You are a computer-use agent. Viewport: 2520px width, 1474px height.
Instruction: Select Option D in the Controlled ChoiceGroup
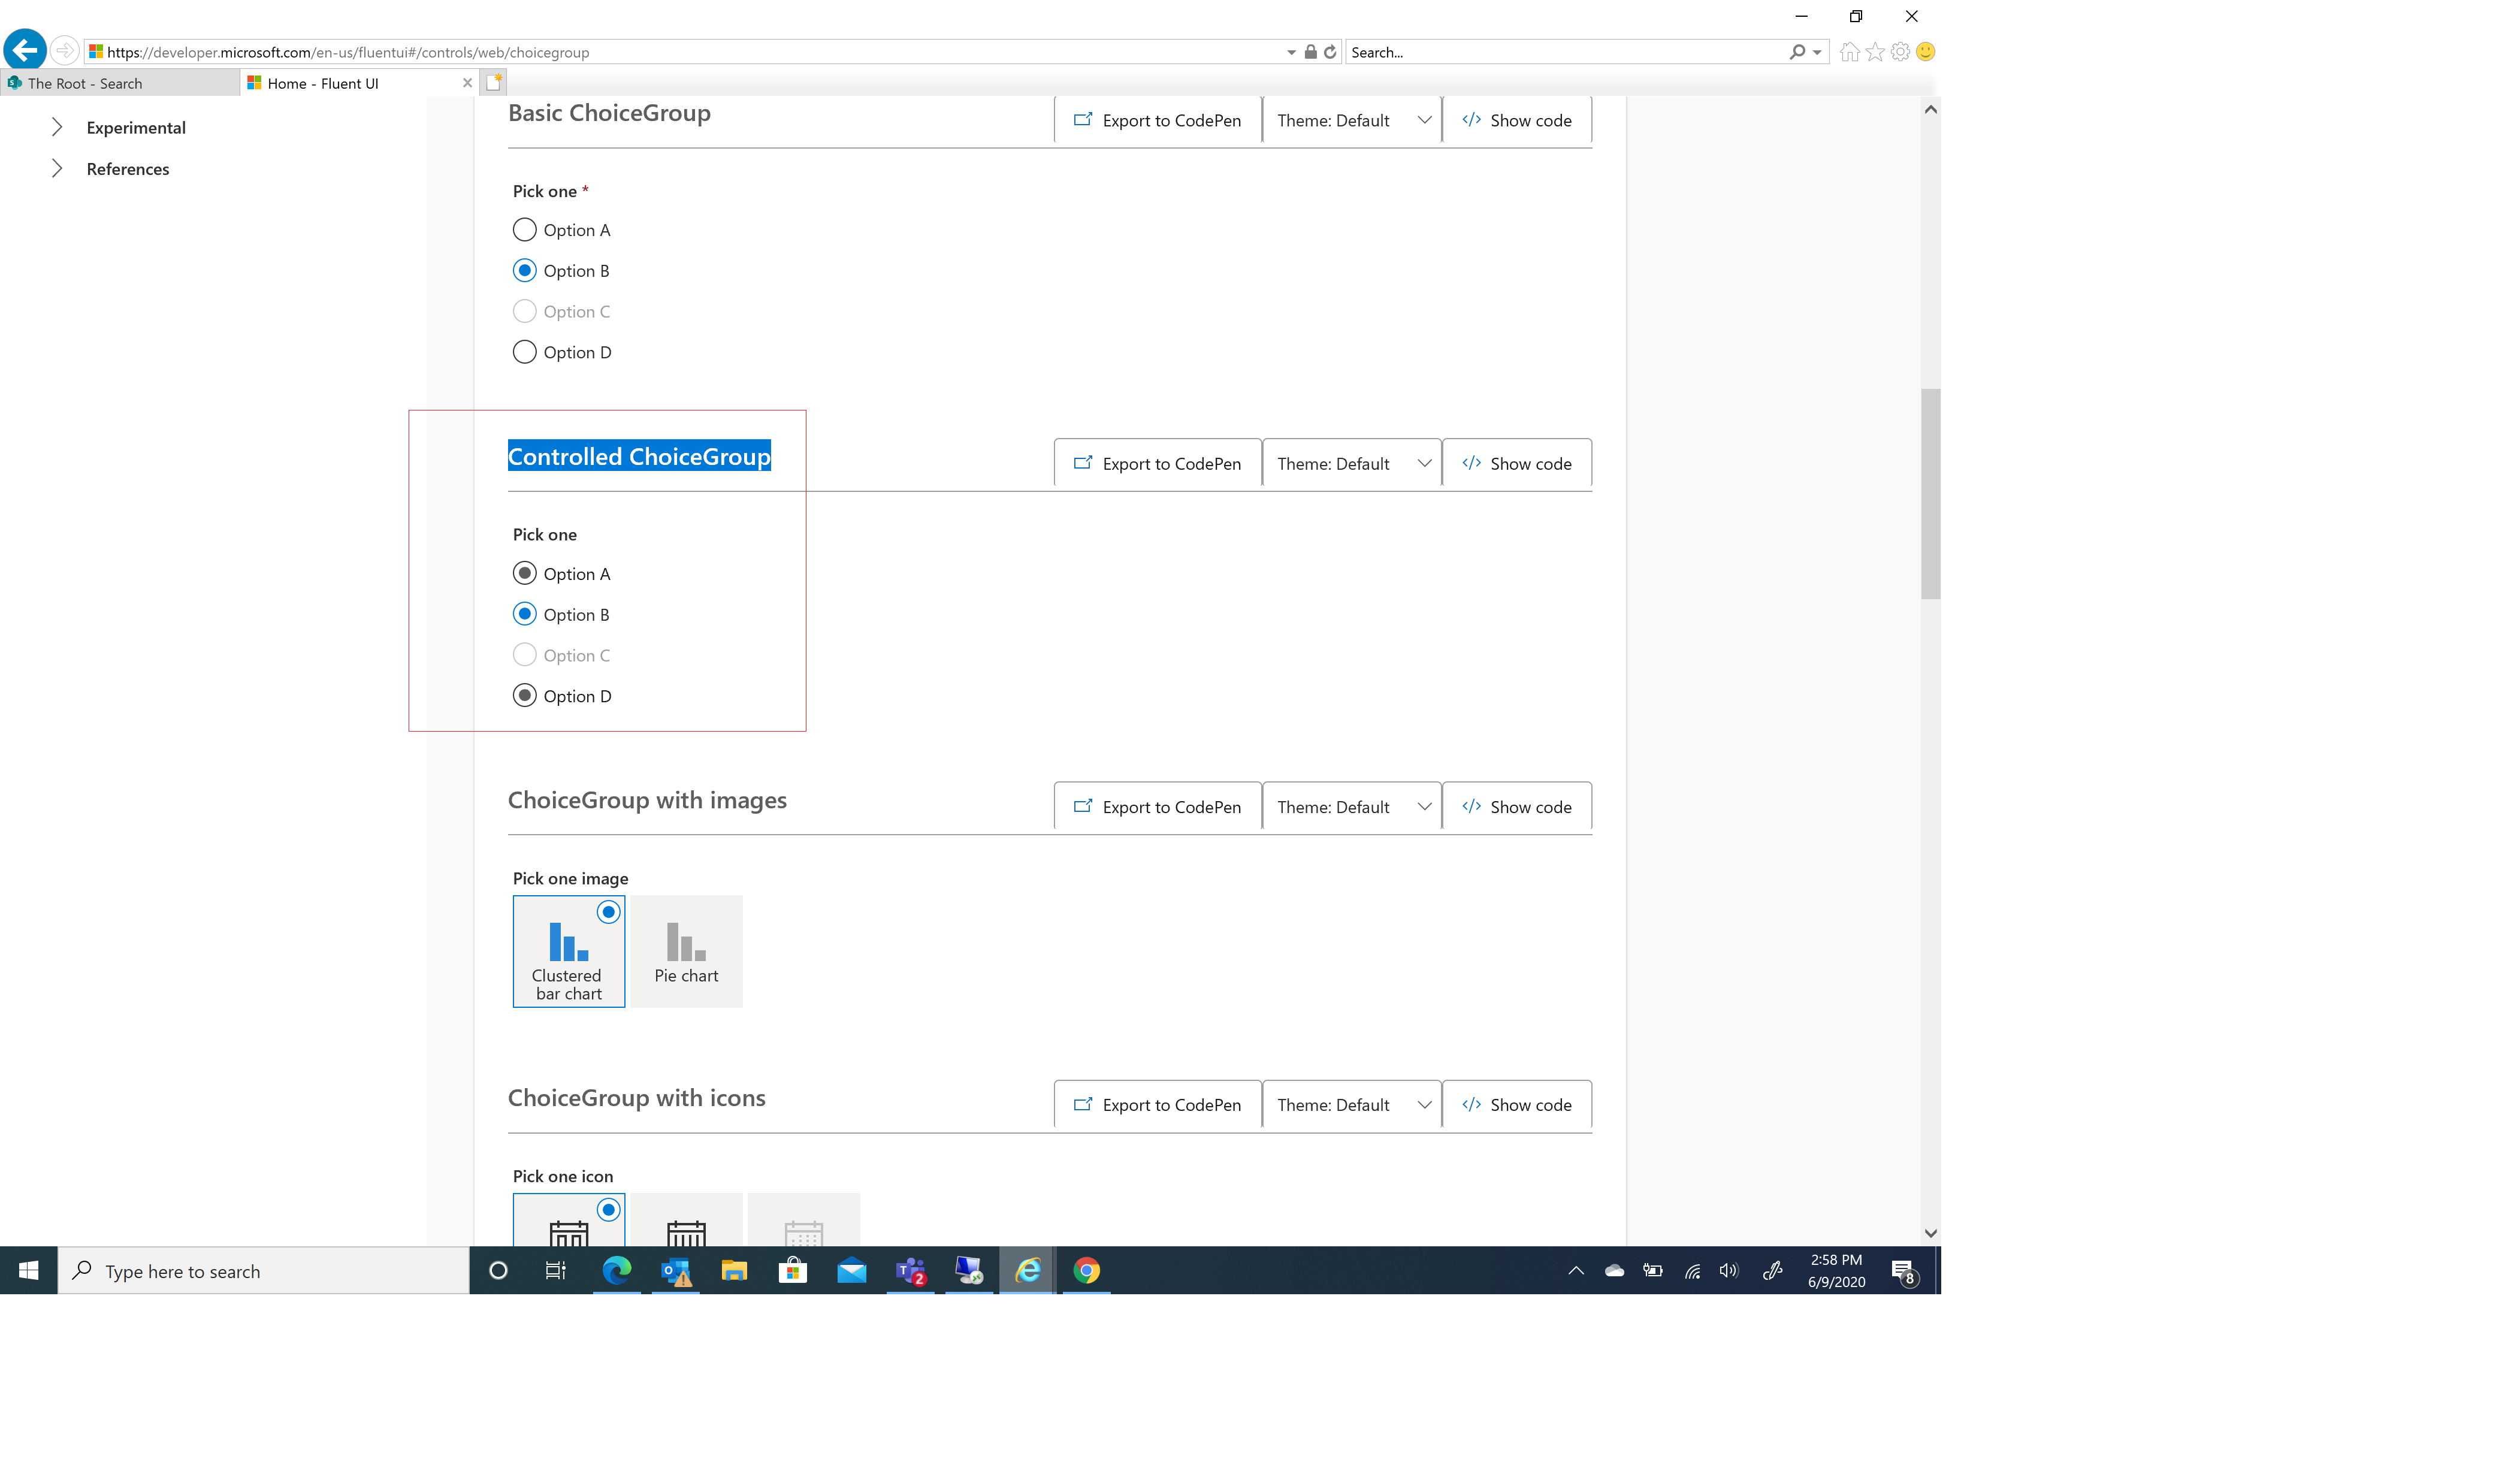pyautogui.click(x=525, y=695)
